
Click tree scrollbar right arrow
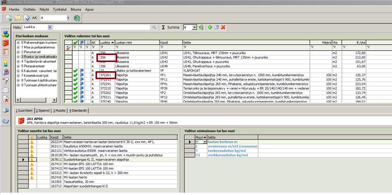click(54, 100)
